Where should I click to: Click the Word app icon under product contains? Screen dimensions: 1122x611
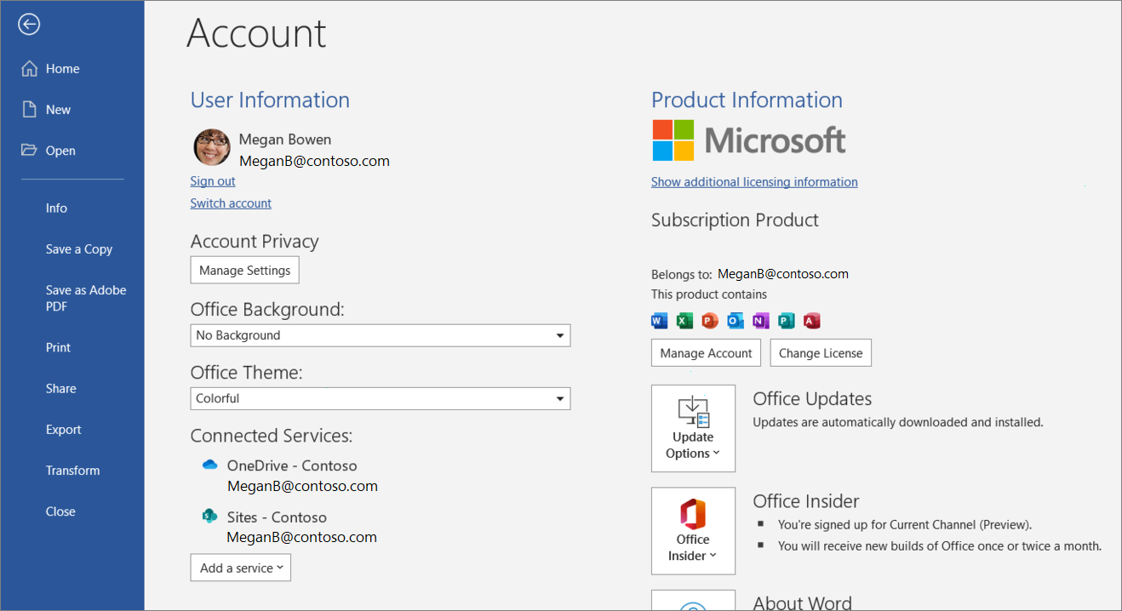[659, 321]
